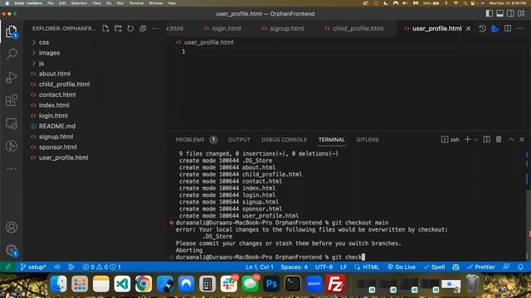This screenshot has width=531, height=298.
Task: Open Manage settings gear
Action: [12, 251]
